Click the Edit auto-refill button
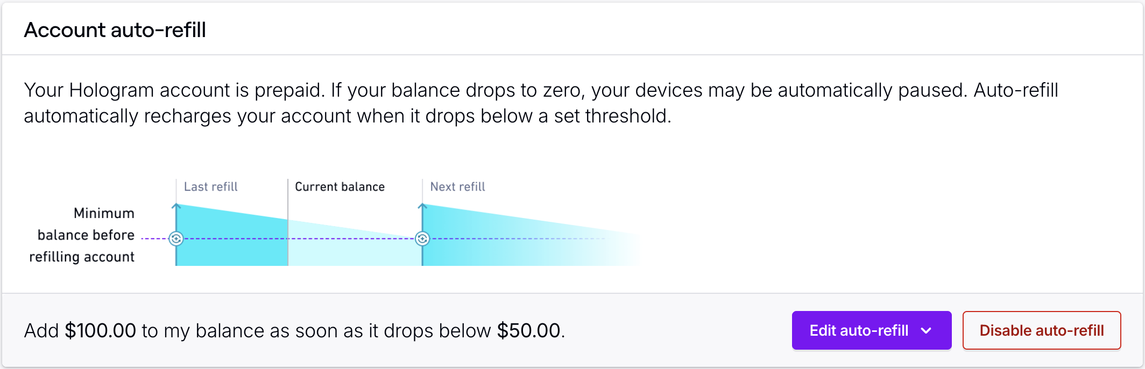The image size is (1145, 369). [x=859, y=330]
